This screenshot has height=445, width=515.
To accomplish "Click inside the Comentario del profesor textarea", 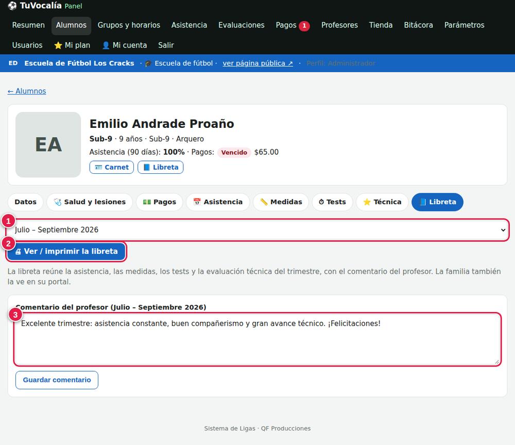I will pos(258,339).
